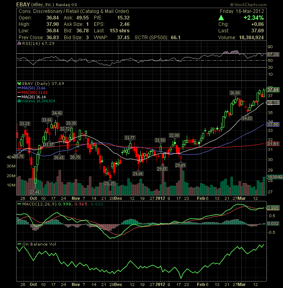Click the P/E value 15.32
The image size is (283, 288).
click(123, 18)
